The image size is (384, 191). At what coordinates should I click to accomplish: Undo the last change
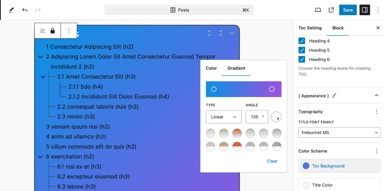click(x=25, y=10)
